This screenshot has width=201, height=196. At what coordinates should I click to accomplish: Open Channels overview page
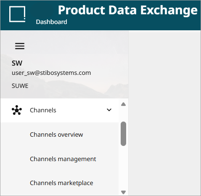[56, 135]
